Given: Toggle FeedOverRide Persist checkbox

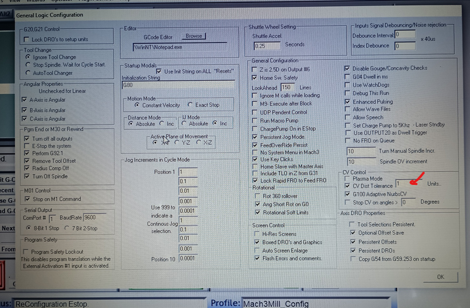Looking at the screenshot, I should (255, 145).
